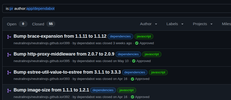This screenshot has height=100, width=231.
Task: Open the Labels filter dropdown
Action: 175,24
